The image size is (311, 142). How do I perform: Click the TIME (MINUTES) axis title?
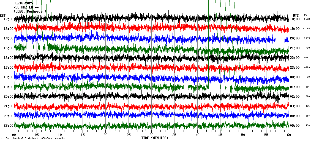(155, 138)
